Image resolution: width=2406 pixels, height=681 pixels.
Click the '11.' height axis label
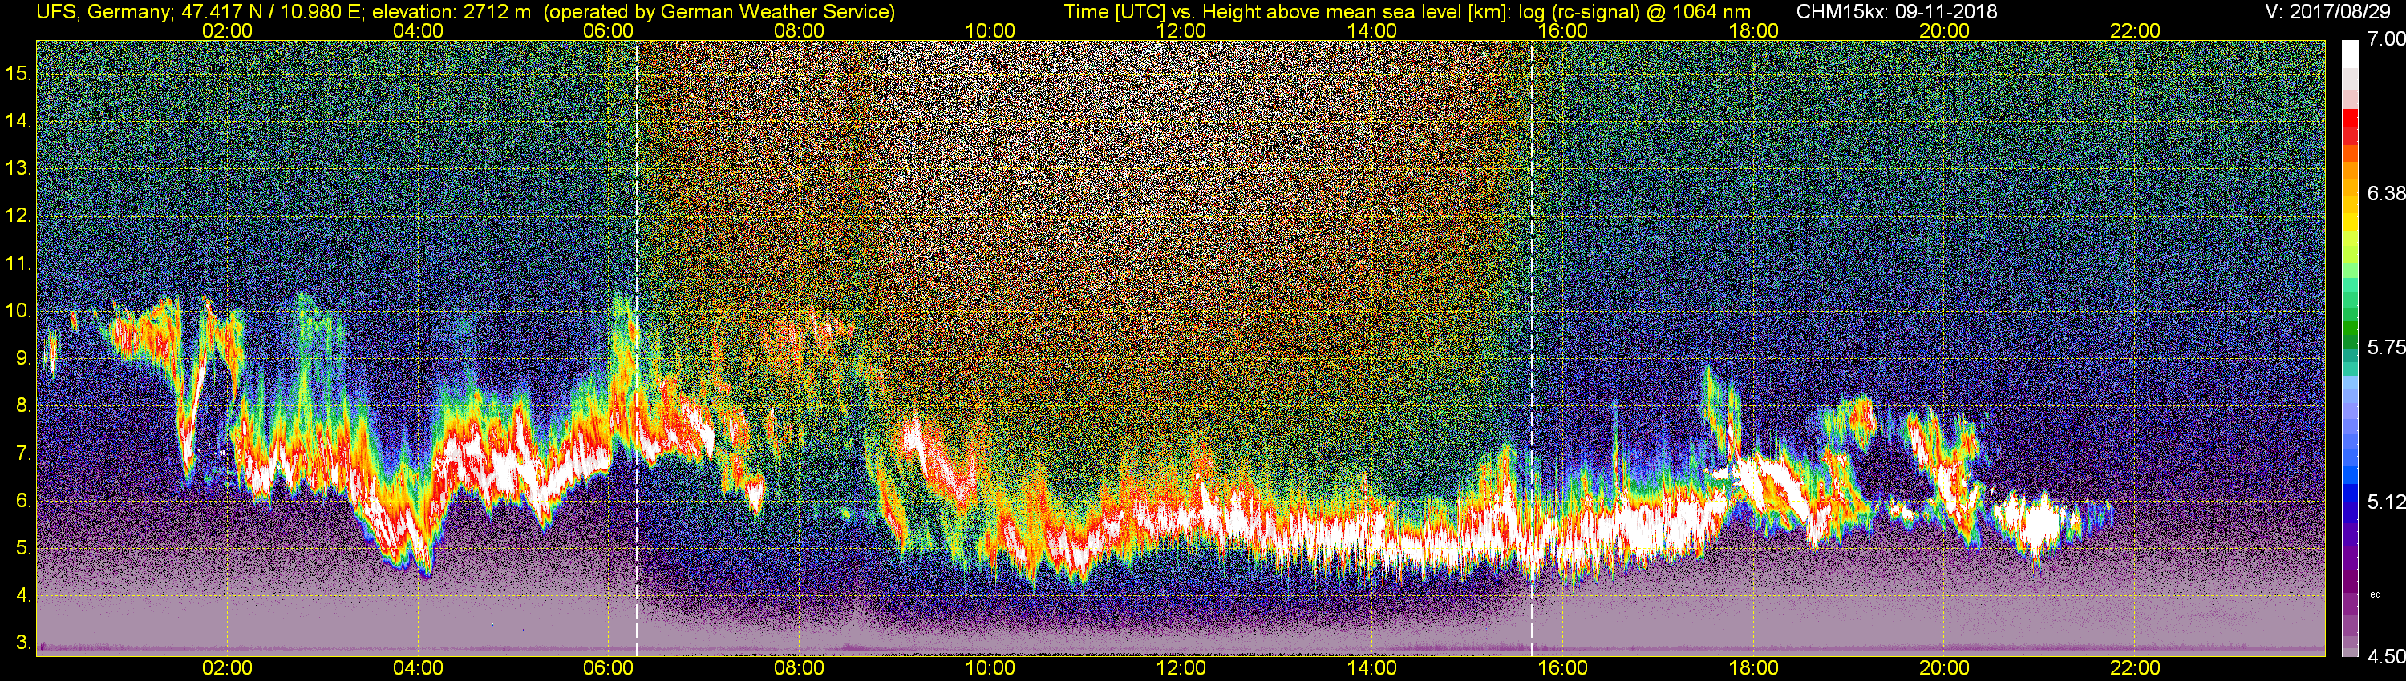pos(18,264)
